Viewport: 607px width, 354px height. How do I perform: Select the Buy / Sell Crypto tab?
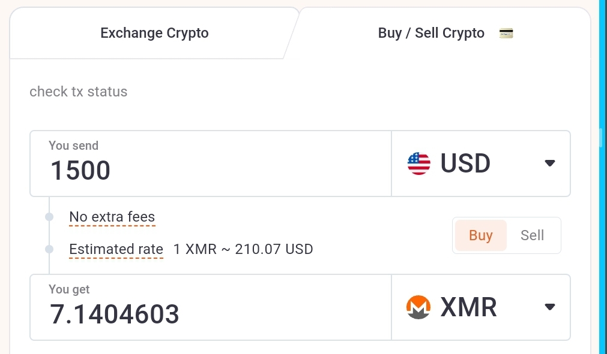pyautogui.click(x=431, y=34)
